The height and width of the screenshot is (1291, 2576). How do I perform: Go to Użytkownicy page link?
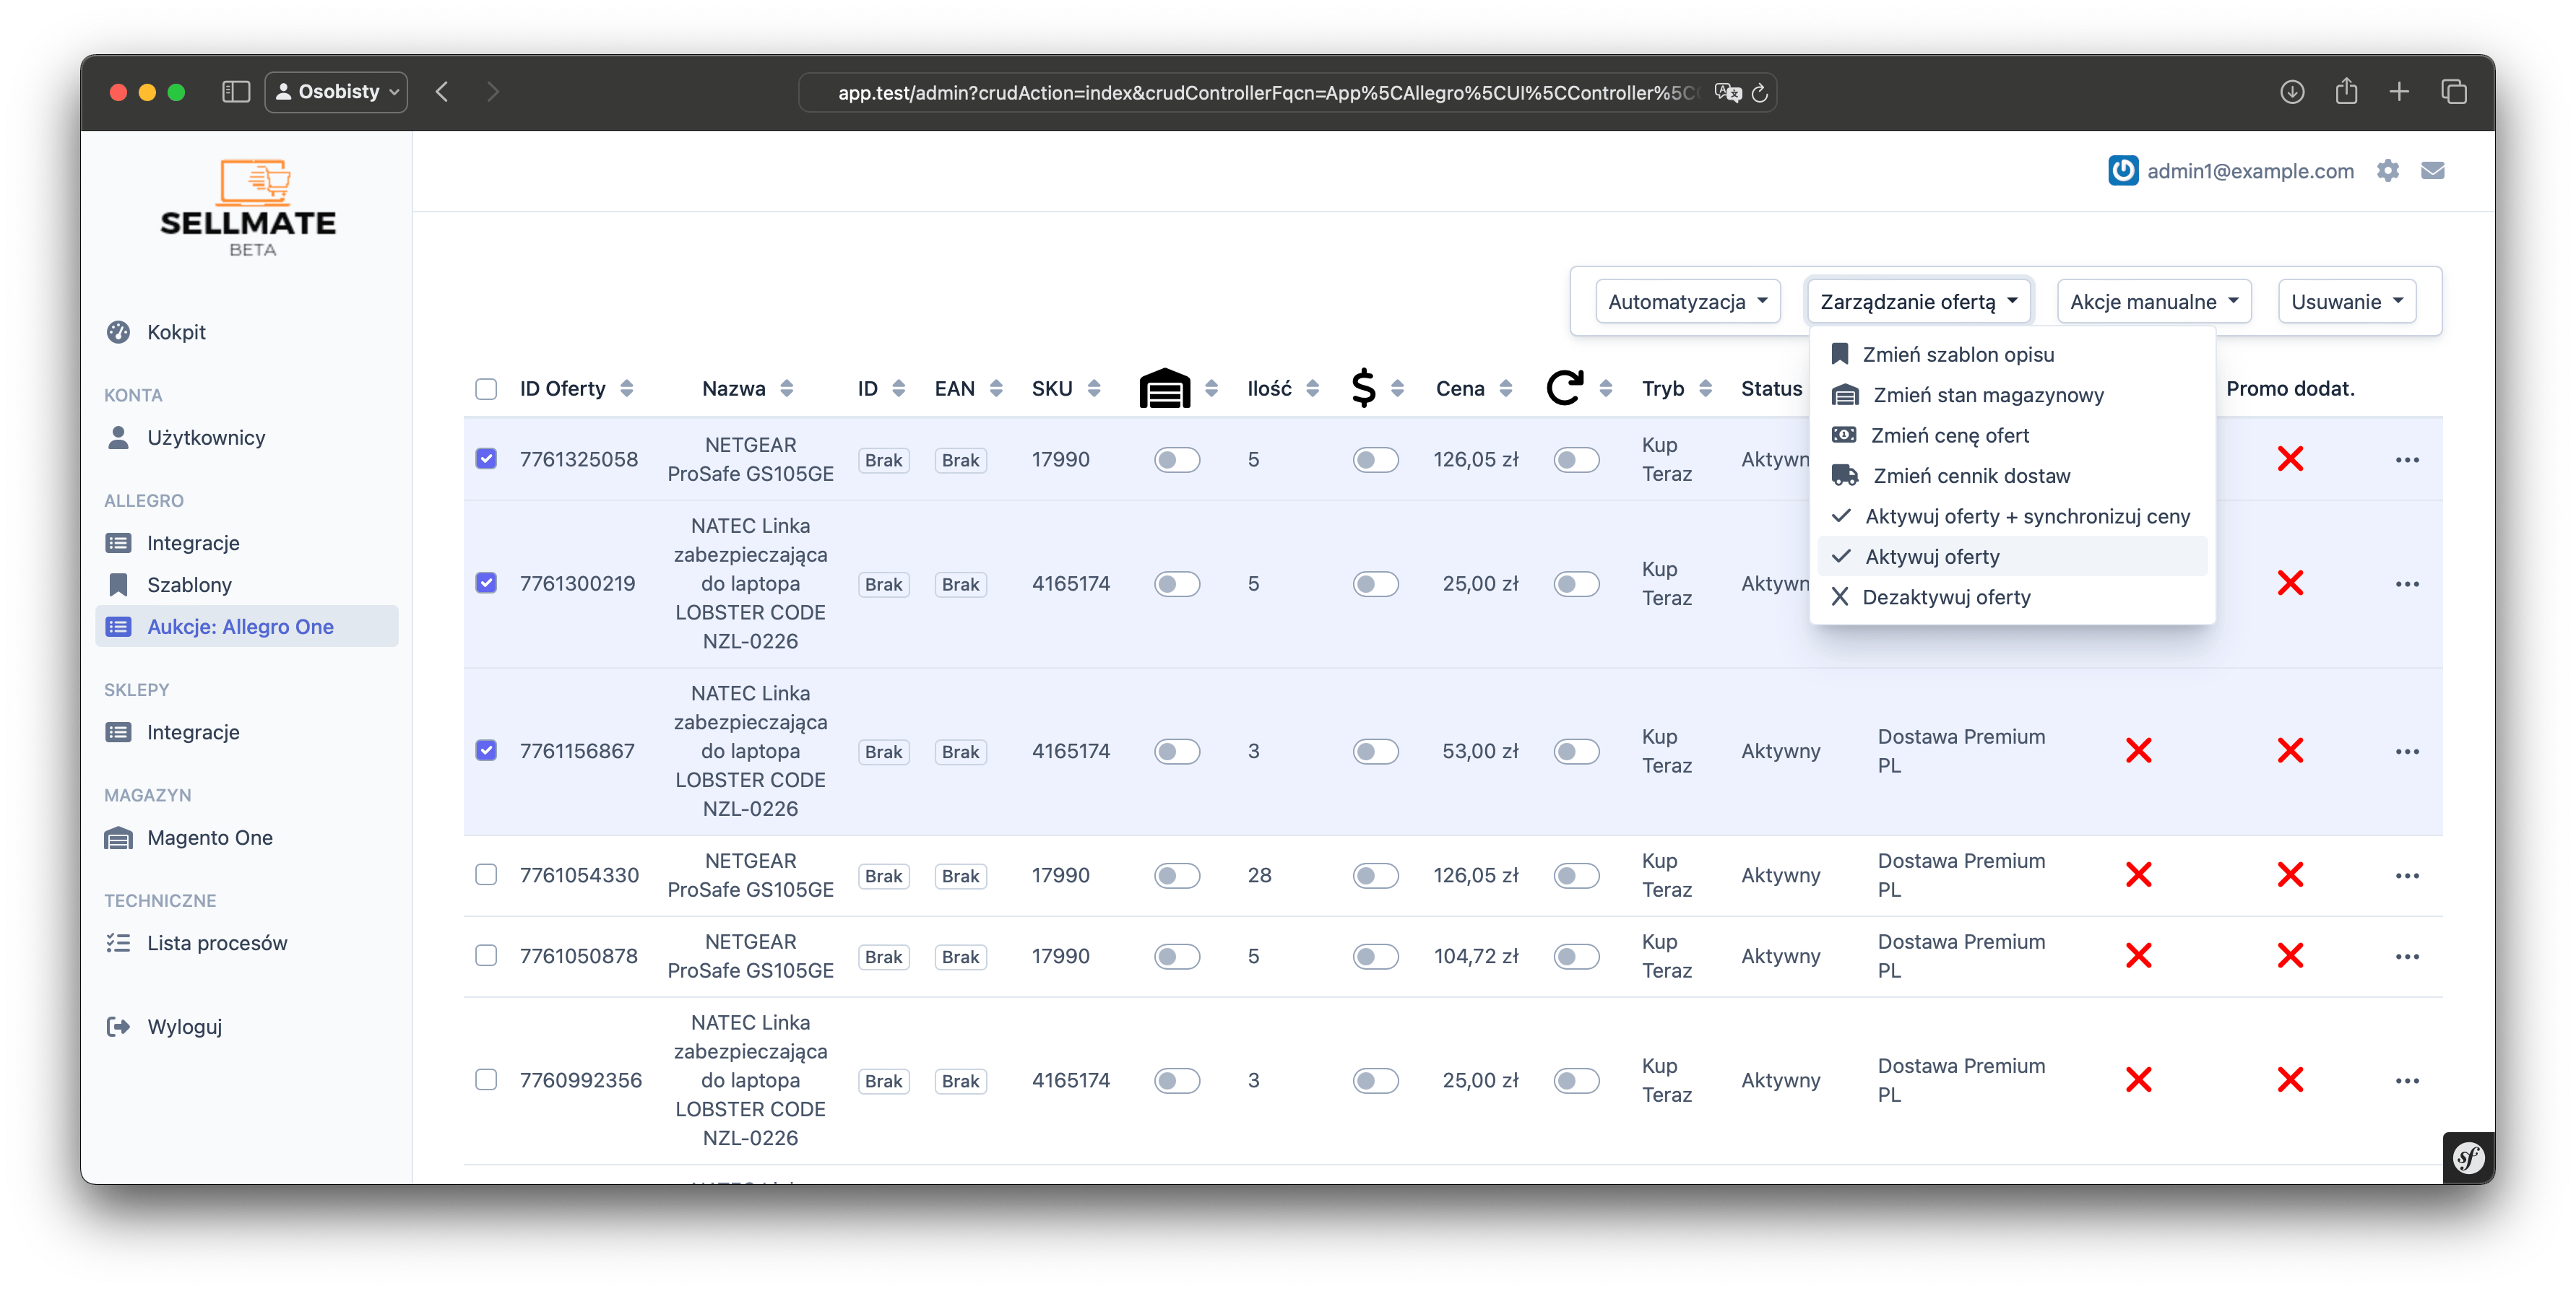pyautogui.click(x=206, y=438)
